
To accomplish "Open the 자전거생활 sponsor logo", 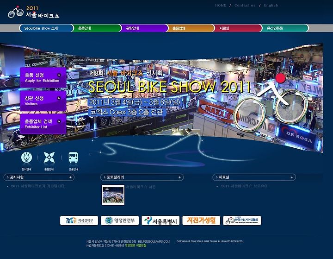I will tap(201, 221).
